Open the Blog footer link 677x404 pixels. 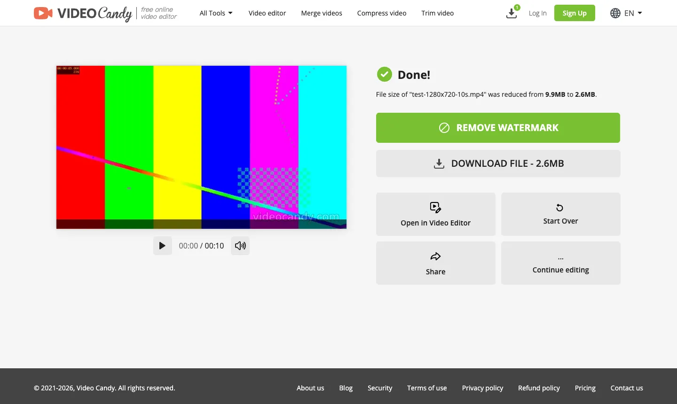346,388
